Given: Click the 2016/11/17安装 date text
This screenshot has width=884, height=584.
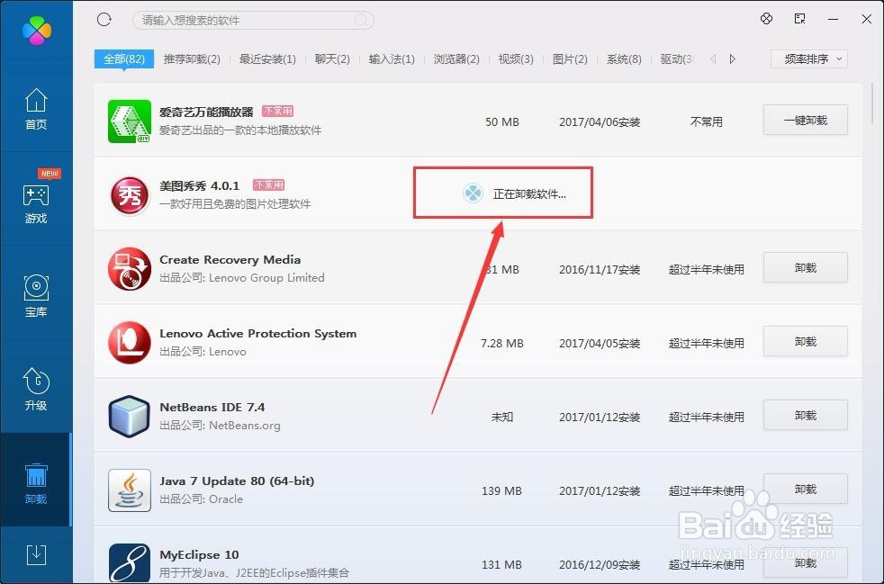Looking at the screenshot, I should [x=600, y=269].
